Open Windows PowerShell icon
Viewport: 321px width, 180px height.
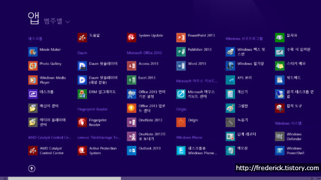tap(280, 150)
